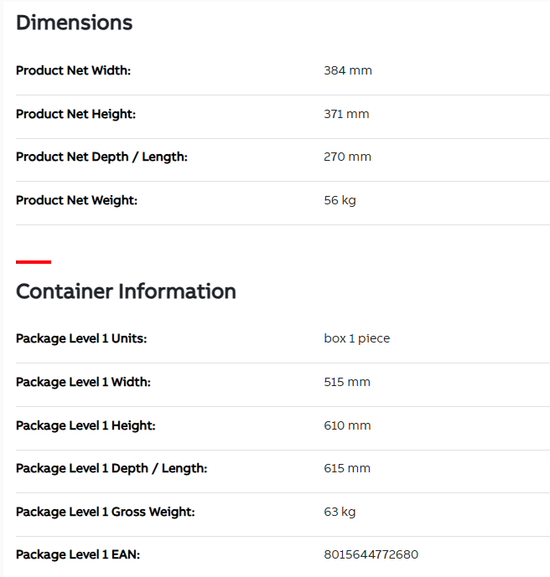Click the Container Information heading
The height and width of the screenshot is (577, 550).
pos(126,291)
